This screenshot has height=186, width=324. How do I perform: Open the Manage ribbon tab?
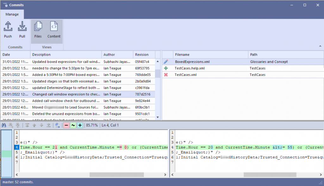(12, 14)
